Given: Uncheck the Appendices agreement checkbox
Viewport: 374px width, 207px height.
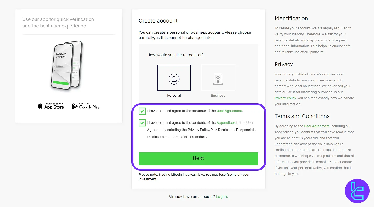Looking at the screenshot, I should click(142, 123).
